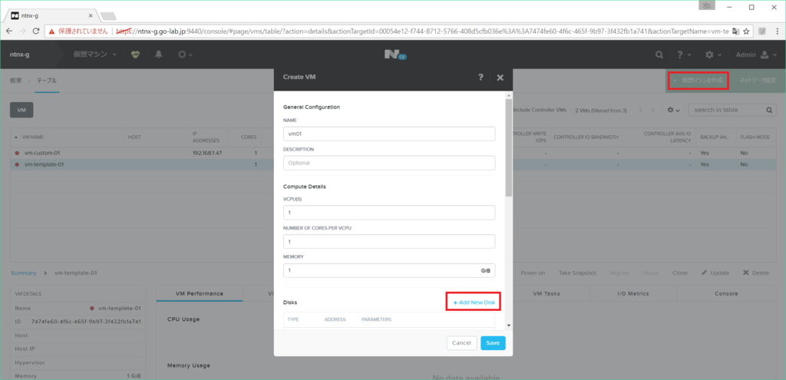This screenshot has width=786, height=380.
Task: Toggle Include Controller VMs option
Action: (x=539, y=111)
